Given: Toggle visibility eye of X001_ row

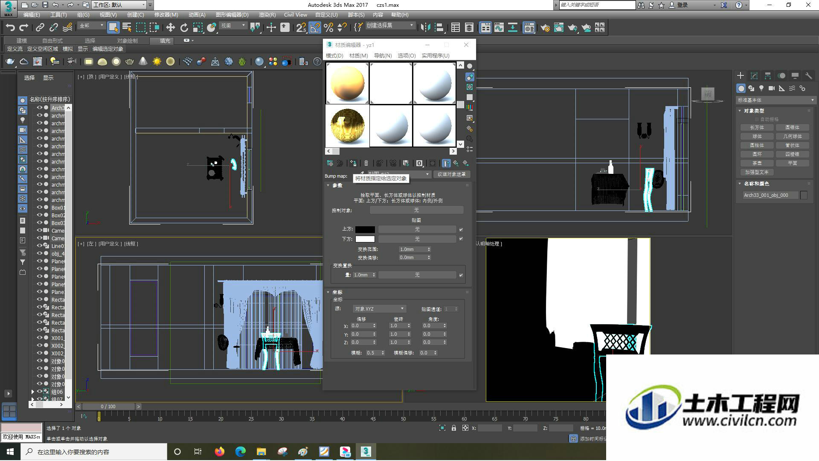Looking at the screenshot, I should click(x=40, y=338).
